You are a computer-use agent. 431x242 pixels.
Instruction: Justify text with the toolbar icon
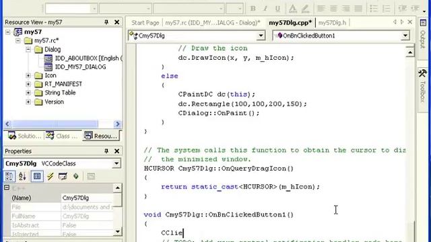coord(358,9)
